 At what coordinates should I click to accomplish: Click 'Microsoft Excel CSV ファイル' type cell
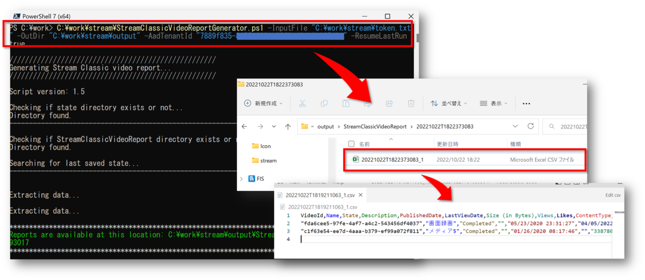pyautogui.click(x=542, y=160)
